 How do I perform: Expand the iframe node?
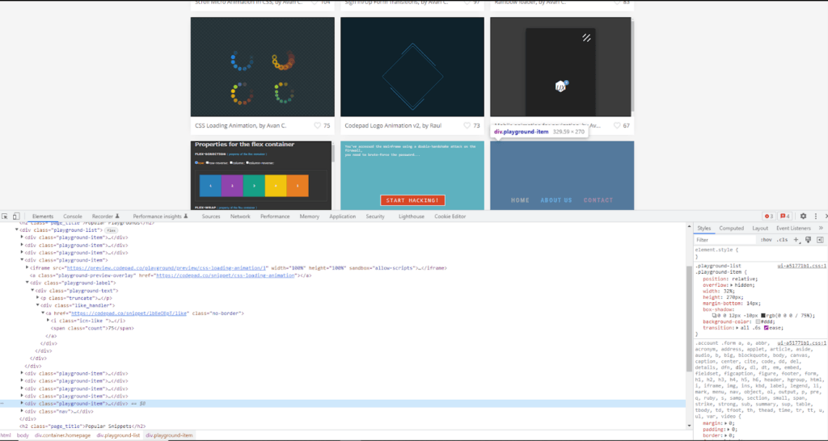coord(27,268)
